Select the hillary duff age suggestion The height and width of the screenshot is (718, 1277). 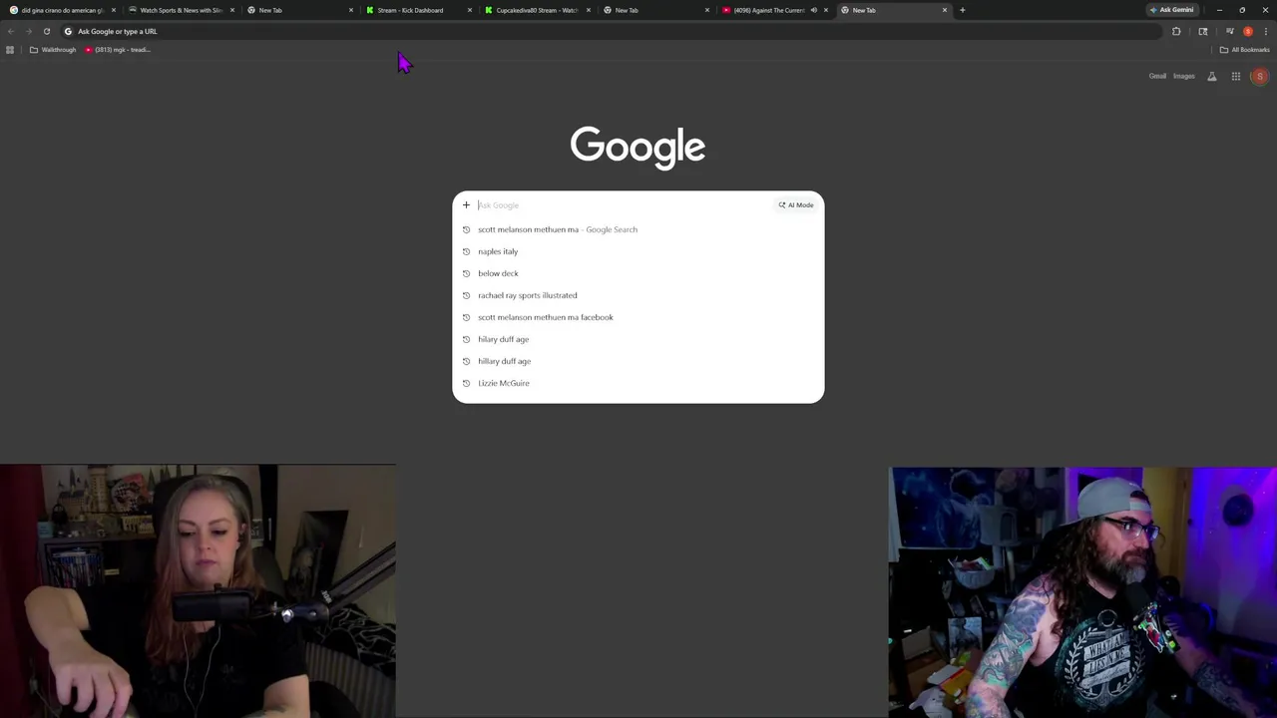638,361
